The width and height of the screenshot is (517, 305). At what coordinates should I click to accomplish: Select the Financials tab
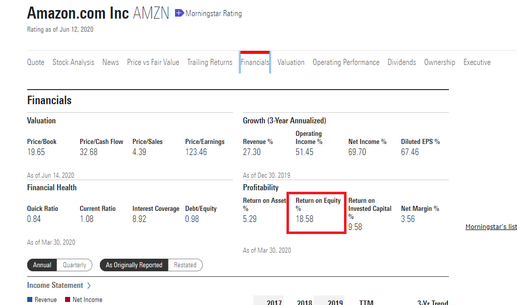click(x=255, y=62)
